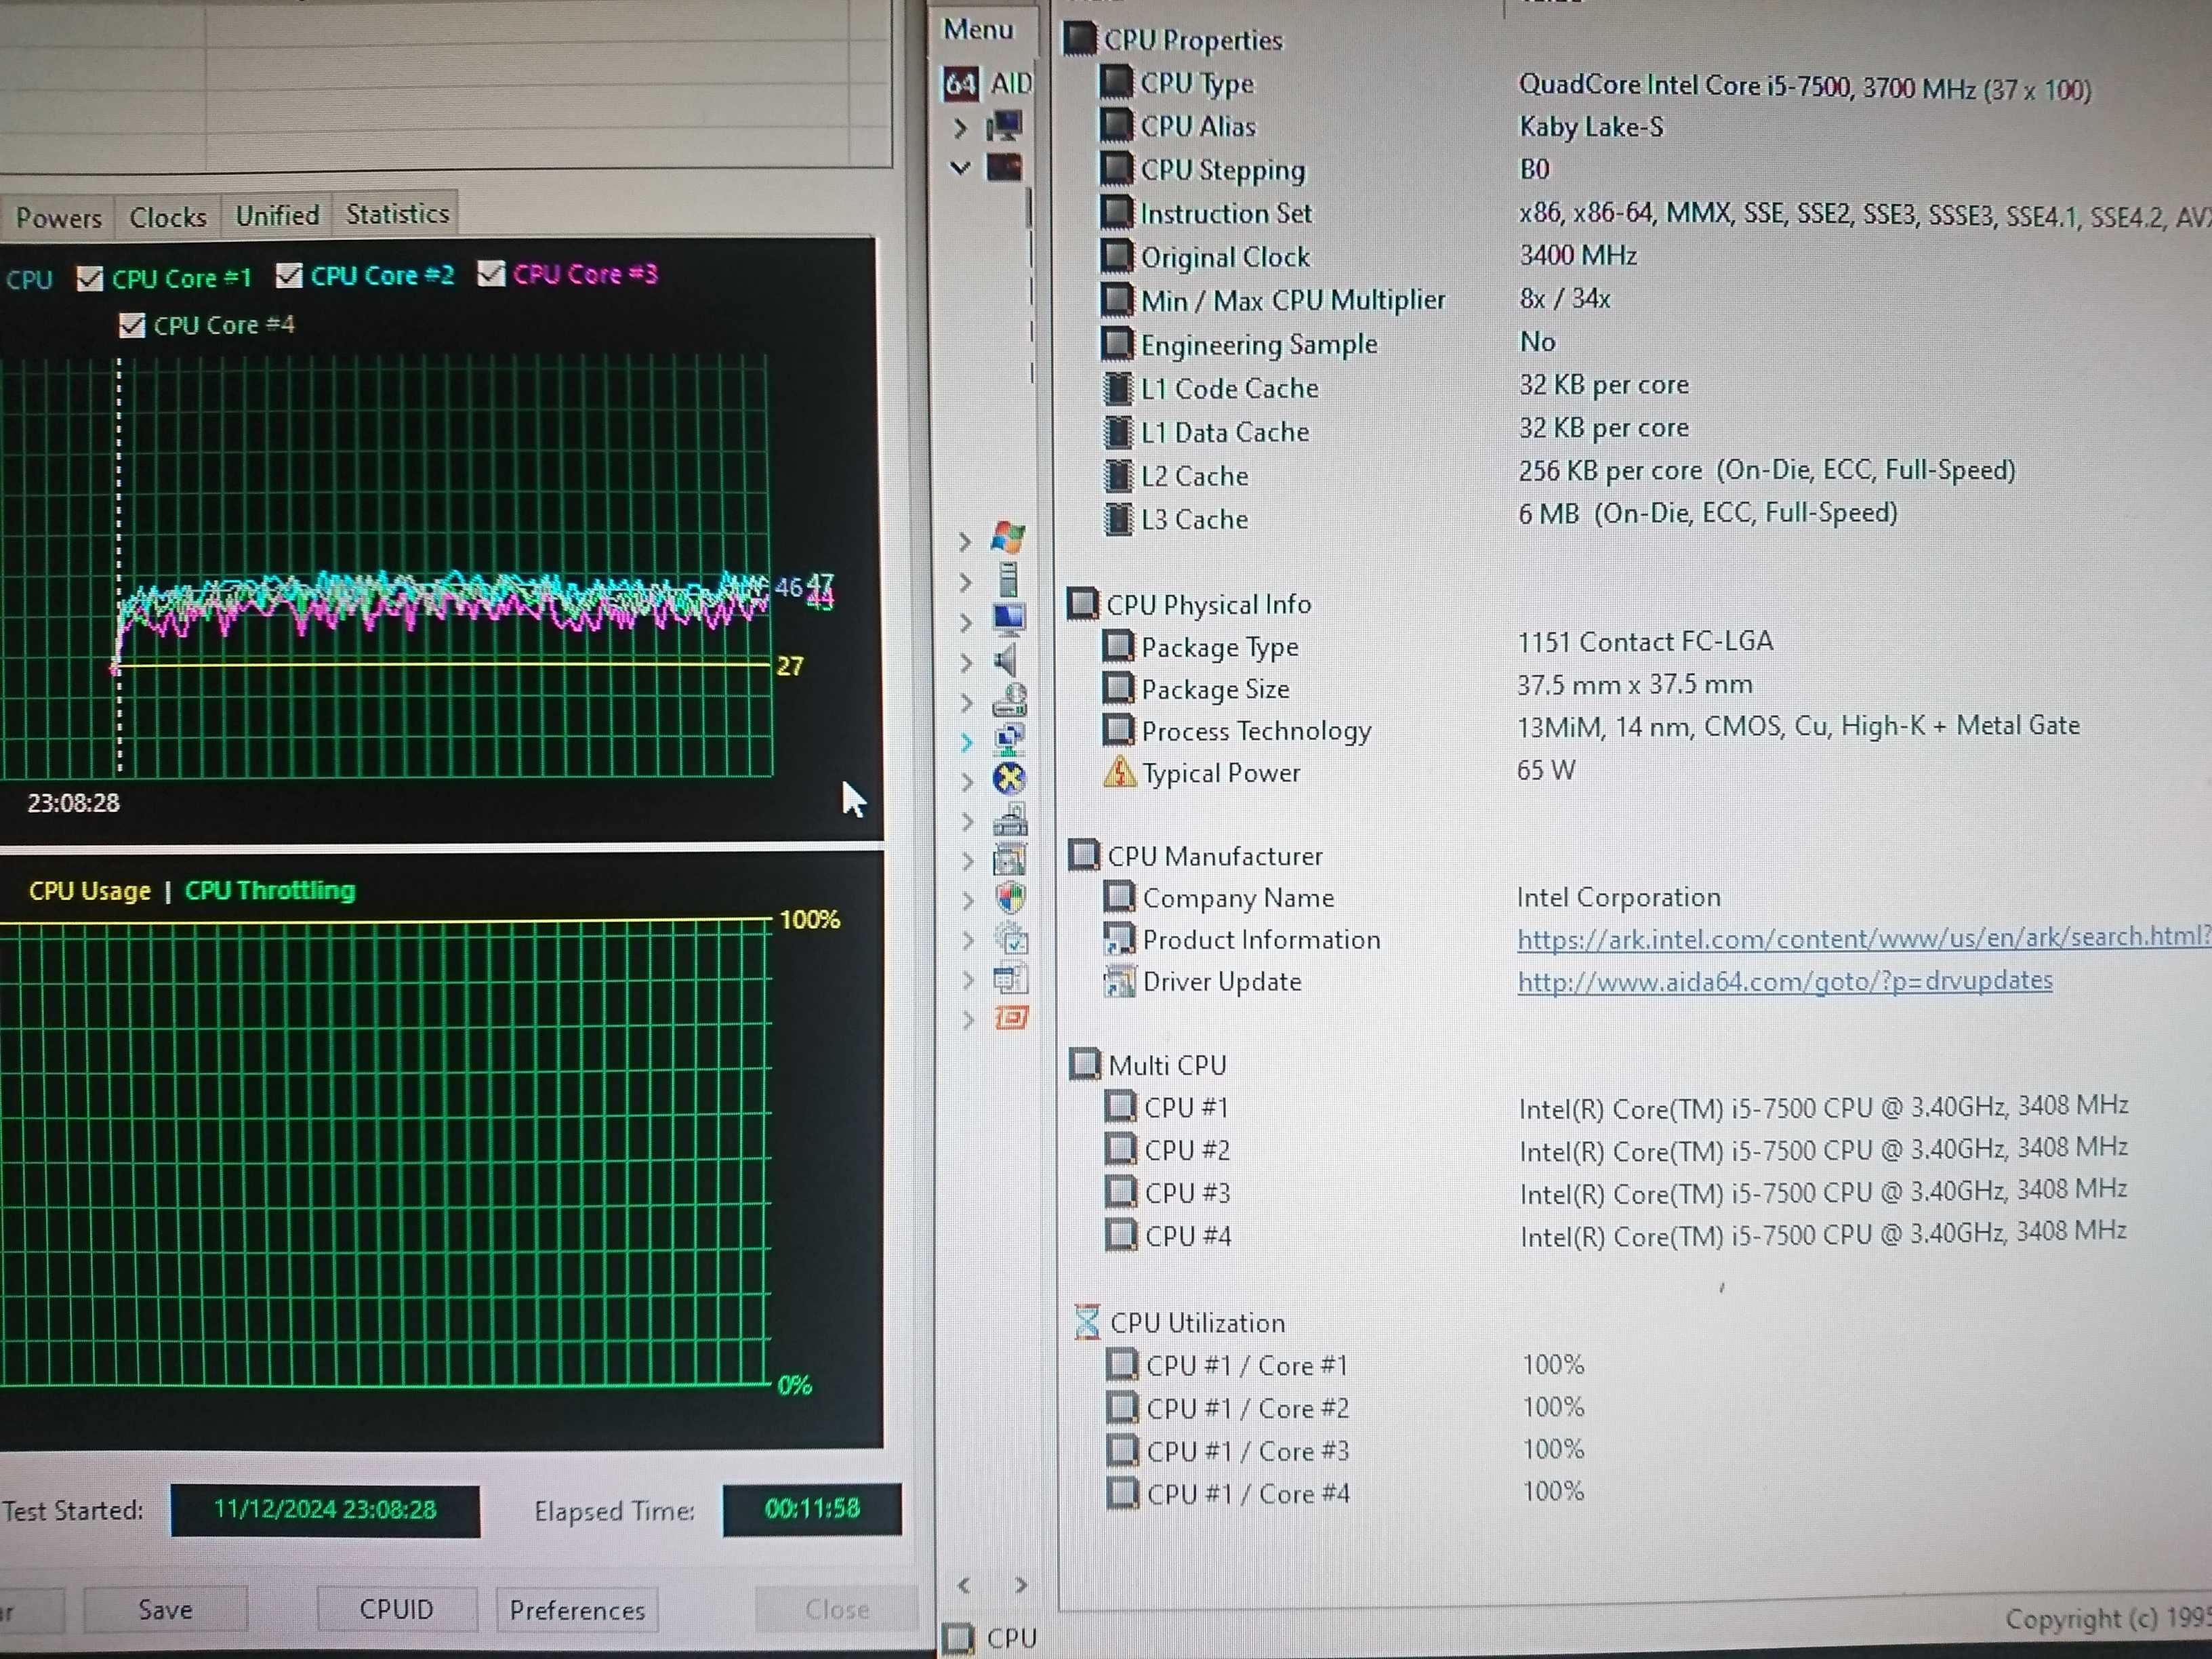Switch to the Statistics tab
Image resolution: width=2212 pixels, height=1659 pixels.
(x=397, y=213)
